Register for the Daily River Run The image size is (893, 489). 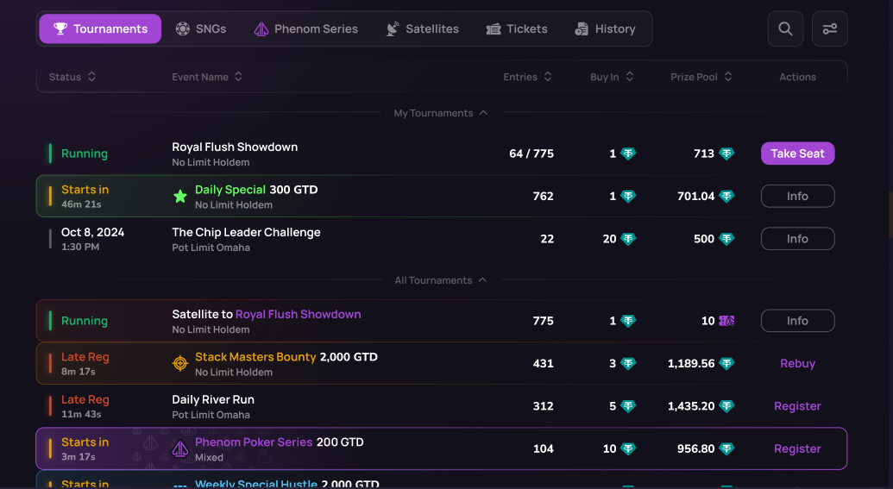pos(797,406)
